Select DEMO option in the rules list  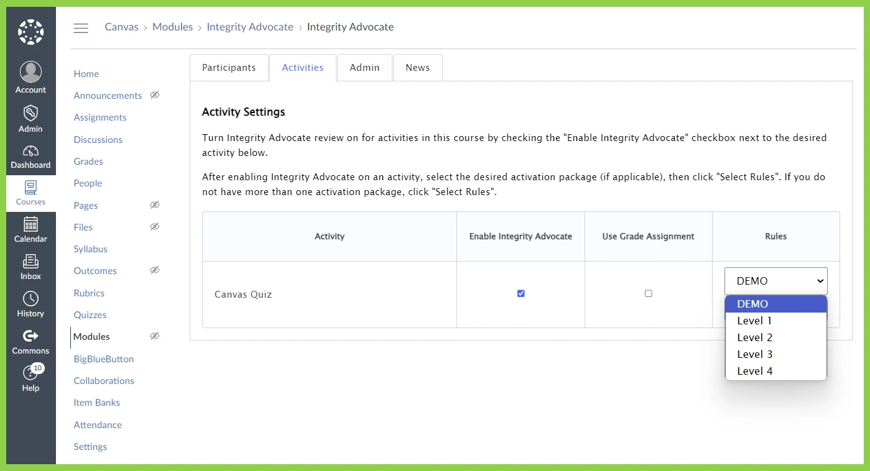[776, 304]
